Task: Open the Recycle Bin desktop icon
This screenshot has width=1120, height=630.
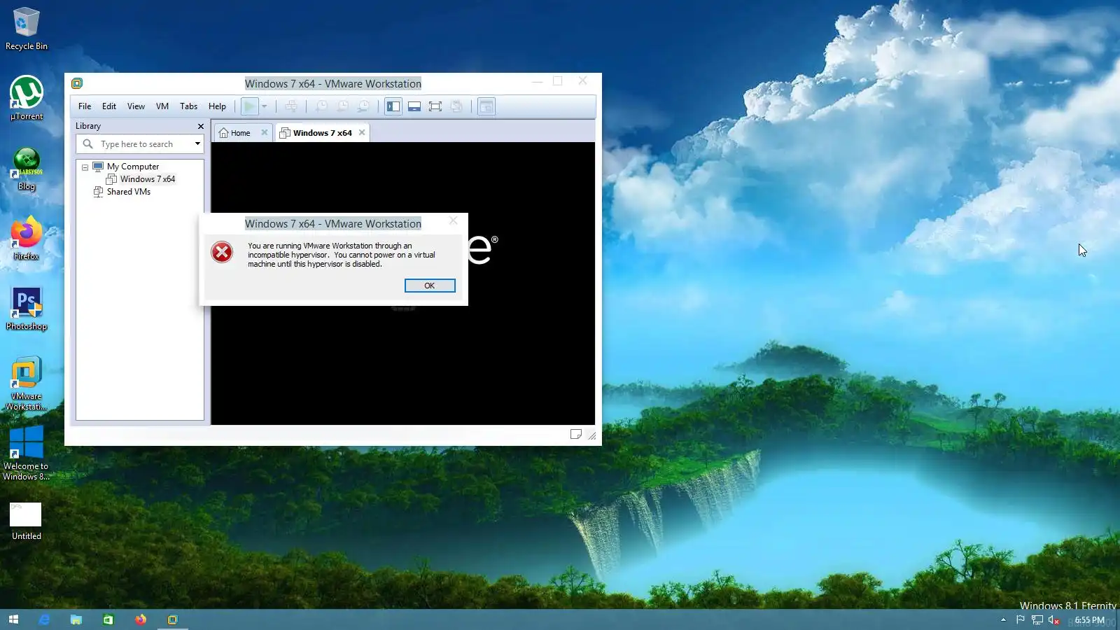Action: [x=27, y=29]
